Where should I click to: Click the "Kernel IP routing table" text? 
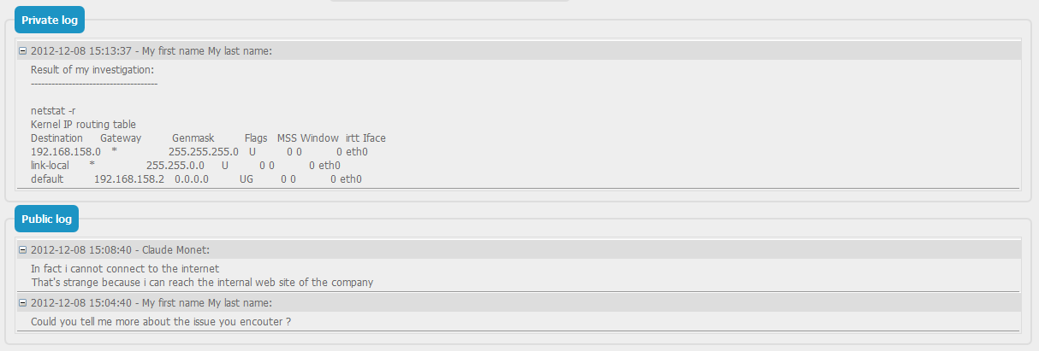83,125
